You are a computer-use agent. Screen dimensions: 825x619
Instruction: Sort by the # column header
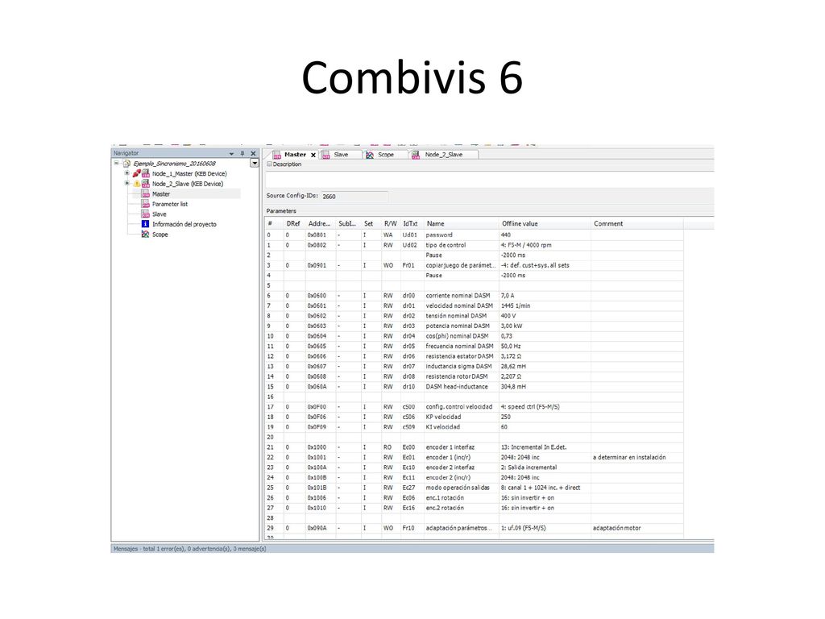[274, 224]
